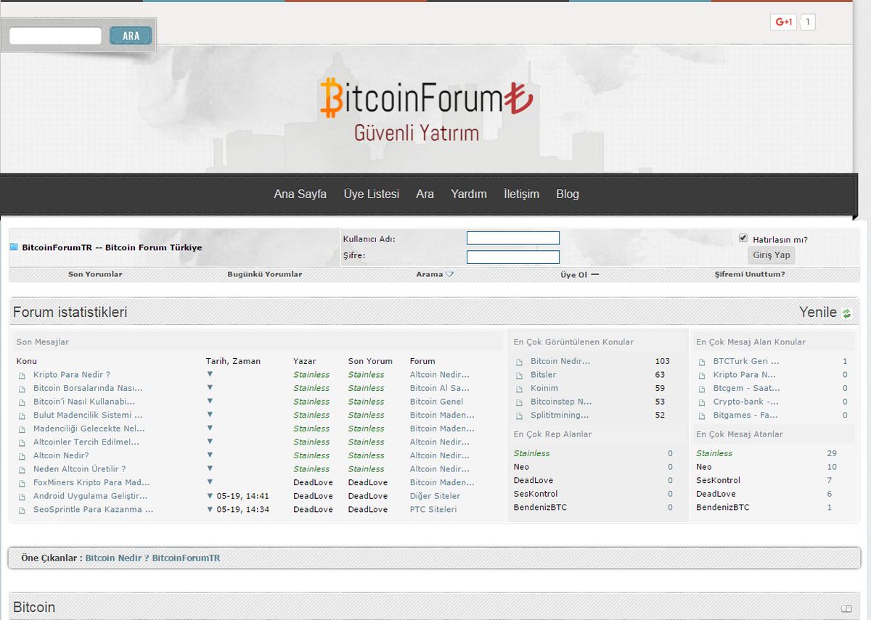Open Bitcoinstep N... most viewed topic
The width and height of the screenshot is (871, 620).
pyautogui.click(x=561, y=402)
